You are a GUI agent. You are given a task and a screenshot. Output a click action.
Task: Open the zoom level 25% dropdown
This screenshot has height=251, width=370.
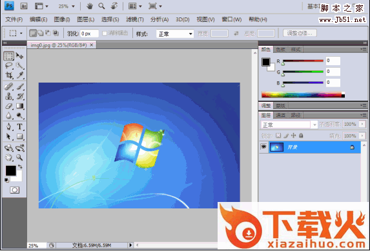click(x=73, y=6)
